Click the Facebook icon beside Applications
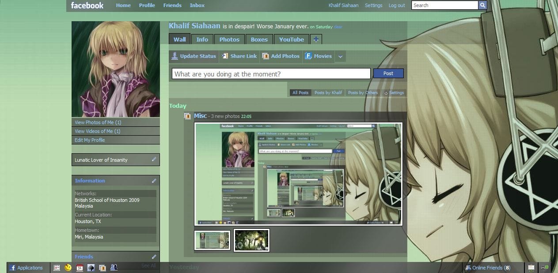 (x=13, y=268)
